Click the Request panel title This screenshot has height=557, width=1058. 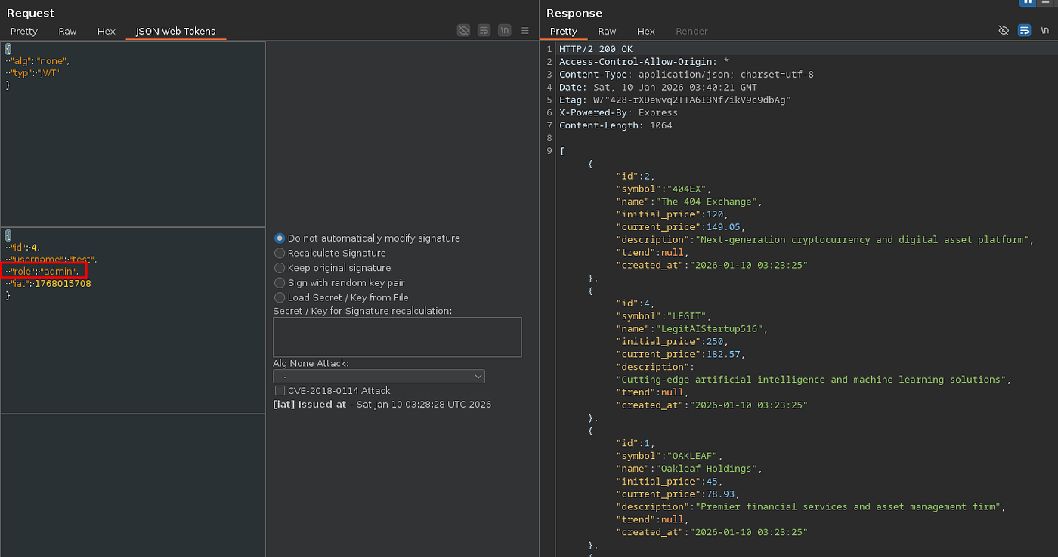(x=30, y=13)
